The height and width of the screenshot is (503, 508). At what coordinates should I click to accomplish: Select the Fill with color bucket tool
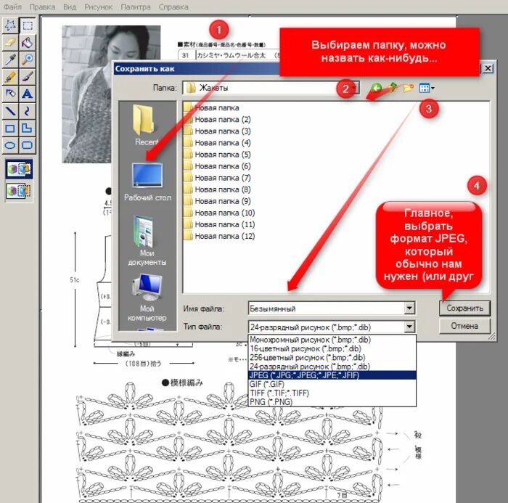[28, 42]
